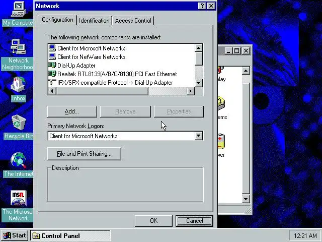Click the Add... button

72,111
